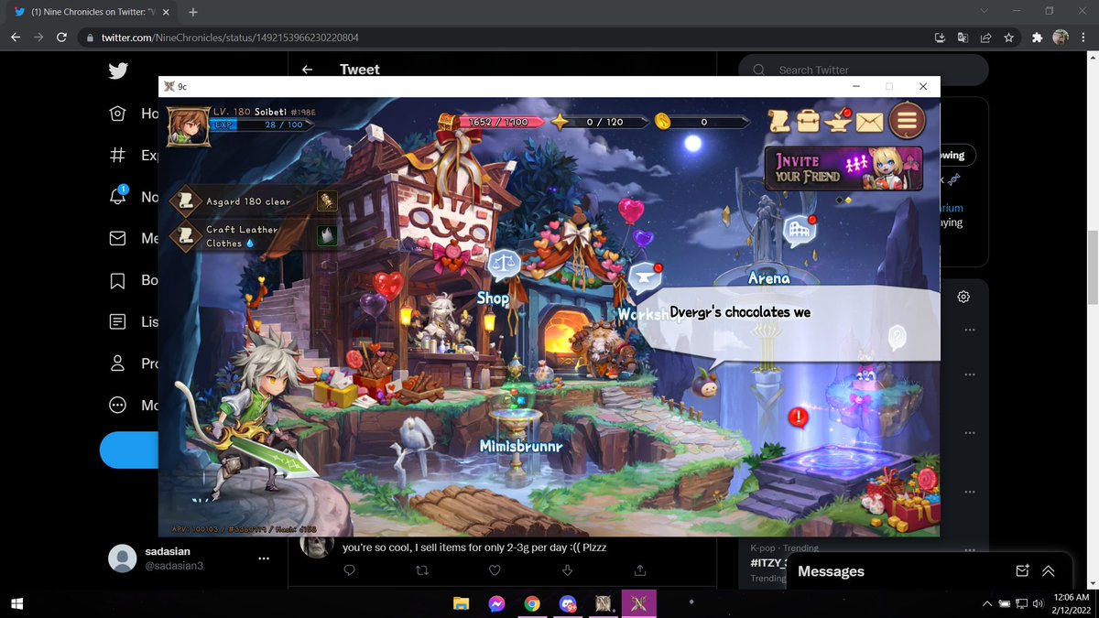The image size is (1099, 618).
Task: Open Twitter Messages envelope in sidebar
Action: tap(117, 238)
